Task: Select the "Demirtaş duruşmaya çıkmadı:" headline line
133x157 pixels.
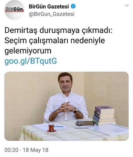Action: pos(59,30)
